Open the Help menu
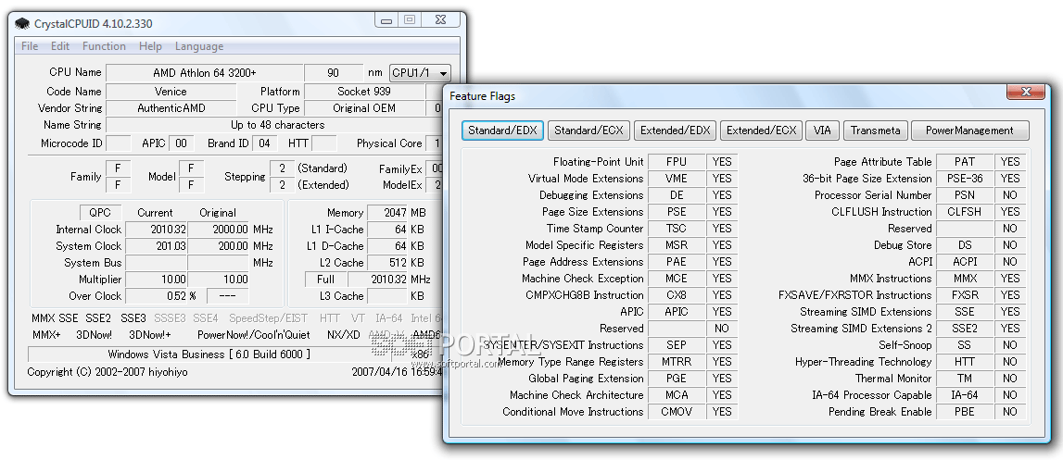This screenshot has height=460, width=1063. [x=150, y=46]
